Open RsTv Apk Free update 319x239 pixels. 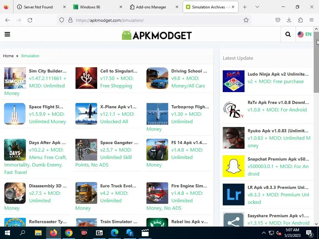click(x=278, y=102)
